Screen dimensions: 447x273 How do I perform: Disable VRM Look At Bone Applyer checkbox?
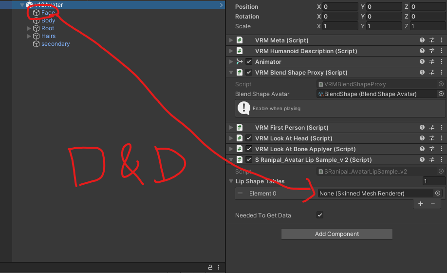tap(249, 149)
